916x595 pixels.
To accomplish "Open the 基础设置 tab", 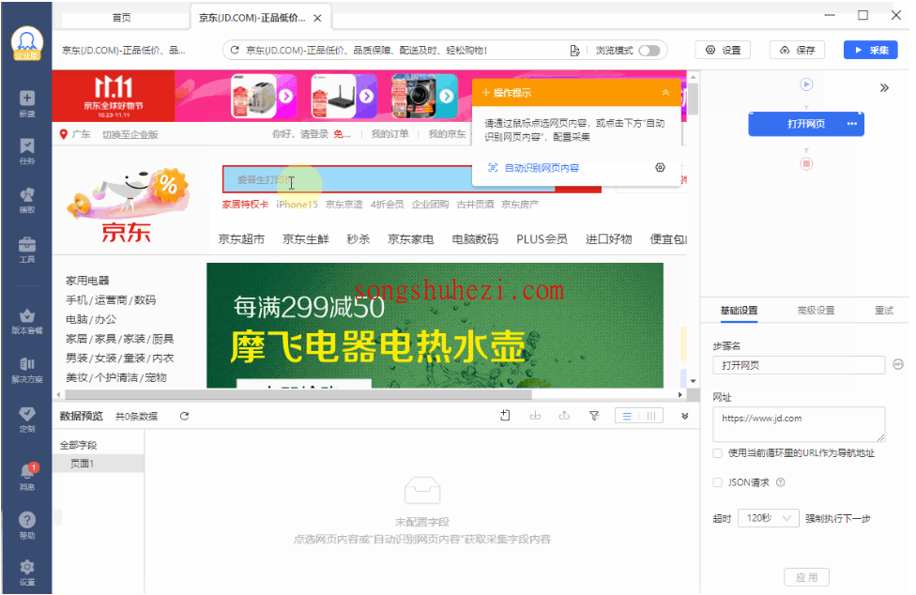I will point(739,311).
